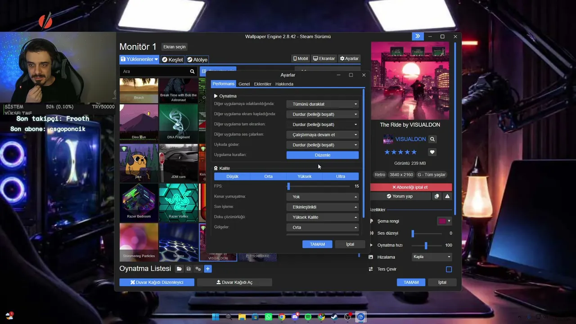Open playlist settings with the gears icon
Screen dimensions: 576x324
coord(198,269)
